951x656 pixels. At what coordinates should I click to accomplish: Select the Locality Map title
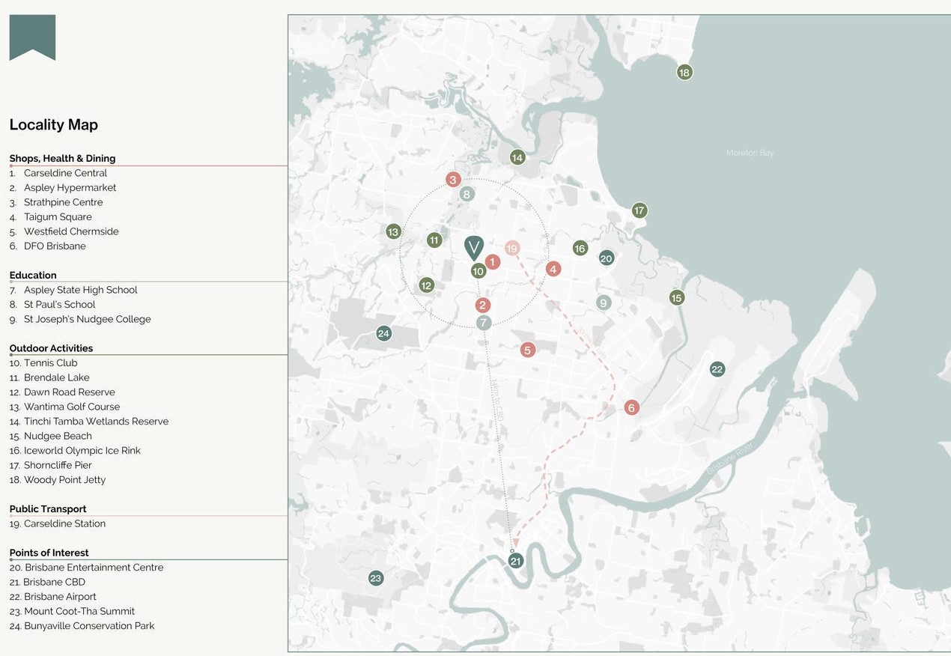coord(53,124)
